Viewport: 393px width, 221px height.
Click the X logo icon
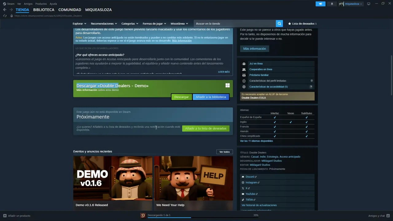click(243, 188)
